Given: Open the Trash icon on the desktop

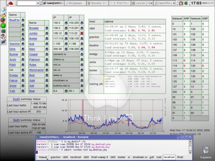Looking at the screenshot, I should (x=206, y=150).
